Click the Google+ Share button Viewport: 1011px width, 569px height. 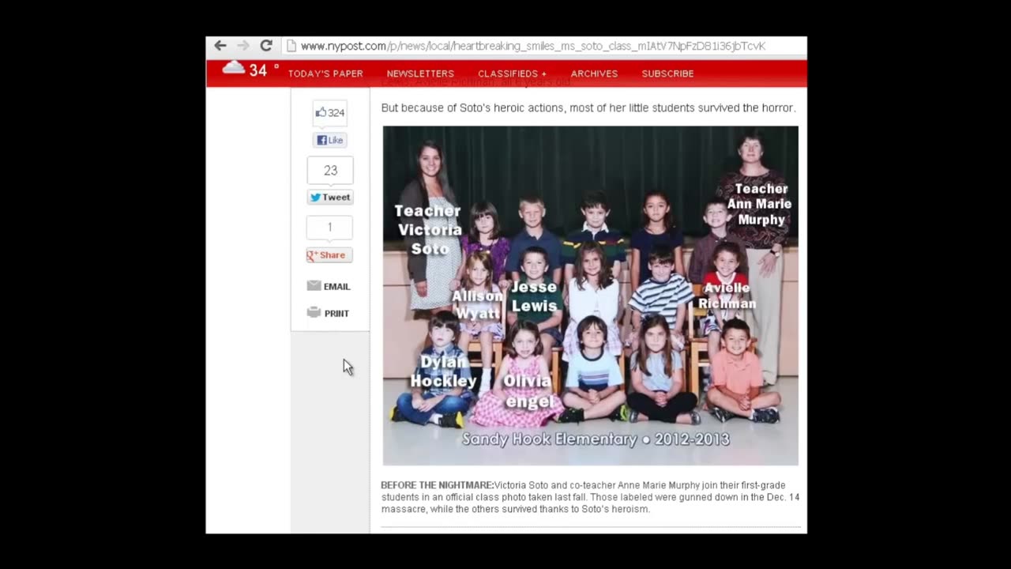329,255
